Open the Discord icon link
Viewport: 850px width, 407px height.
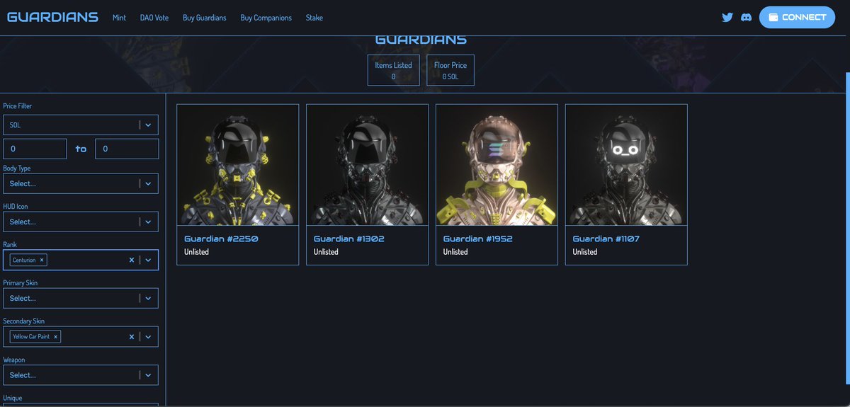pos(746,17)
